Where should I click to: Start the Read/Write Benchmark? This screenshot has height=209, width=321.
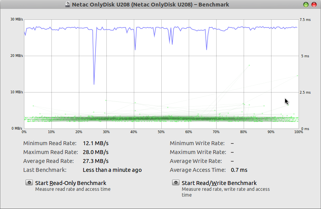point(219,183)
